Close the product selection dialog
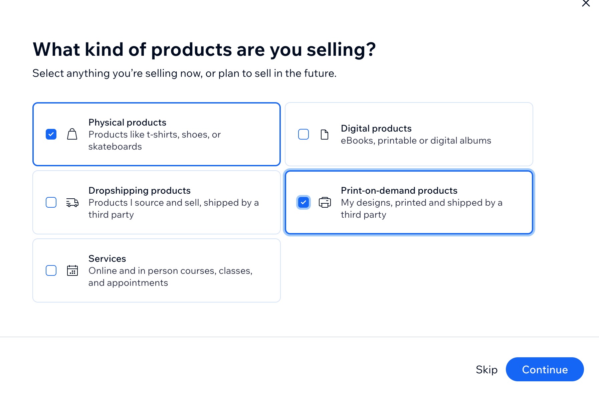Screen dimensions: 599x394 (x=586, y=3)
